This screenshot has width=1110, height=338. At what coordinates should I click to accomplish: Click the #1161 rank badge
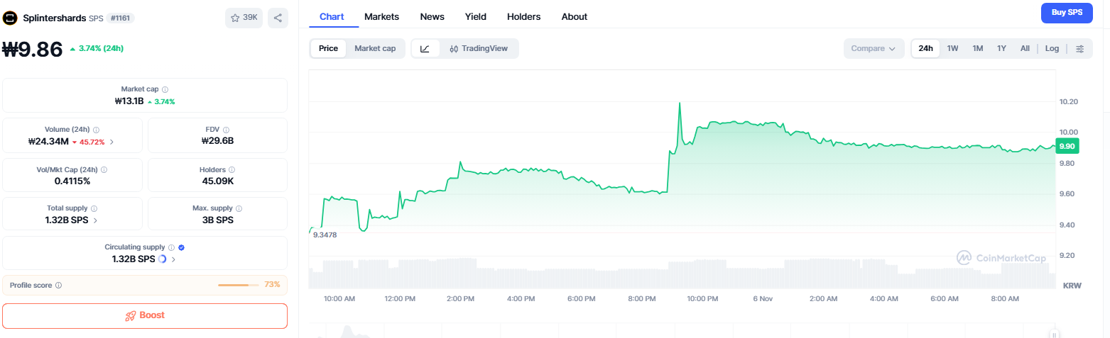click(x=121, y=18)
